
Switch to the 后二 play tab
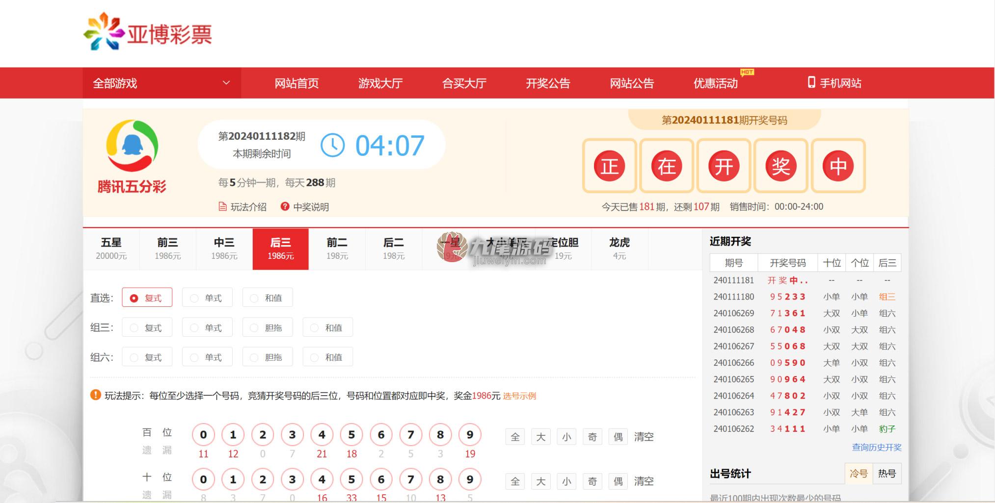point(394,249)
